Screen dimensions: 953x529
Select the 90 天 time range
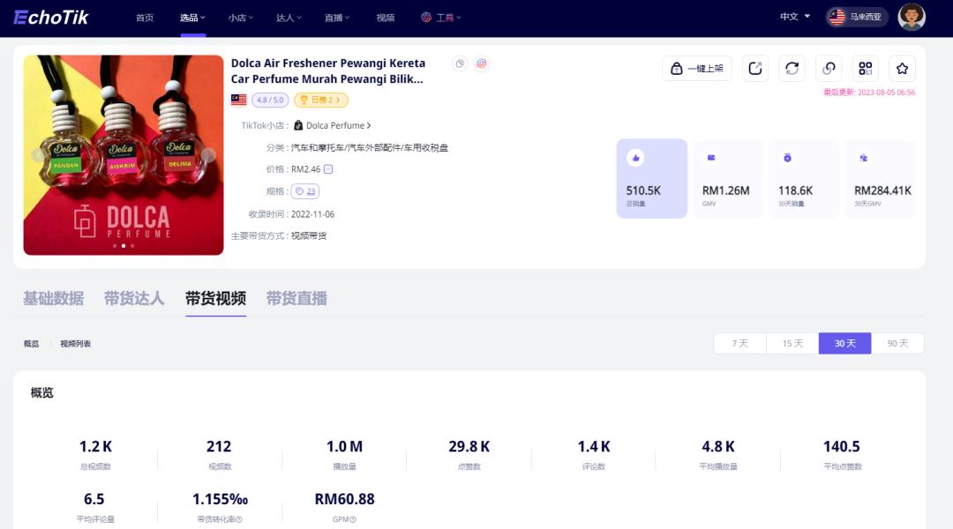[x=897, y=343]
